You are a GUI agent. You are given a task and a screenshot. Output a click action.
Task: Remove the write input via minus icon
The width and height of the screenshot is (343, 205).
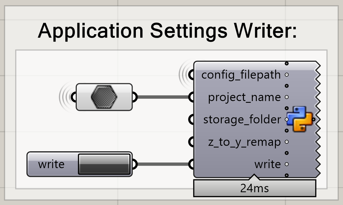(x=287, y=164)
